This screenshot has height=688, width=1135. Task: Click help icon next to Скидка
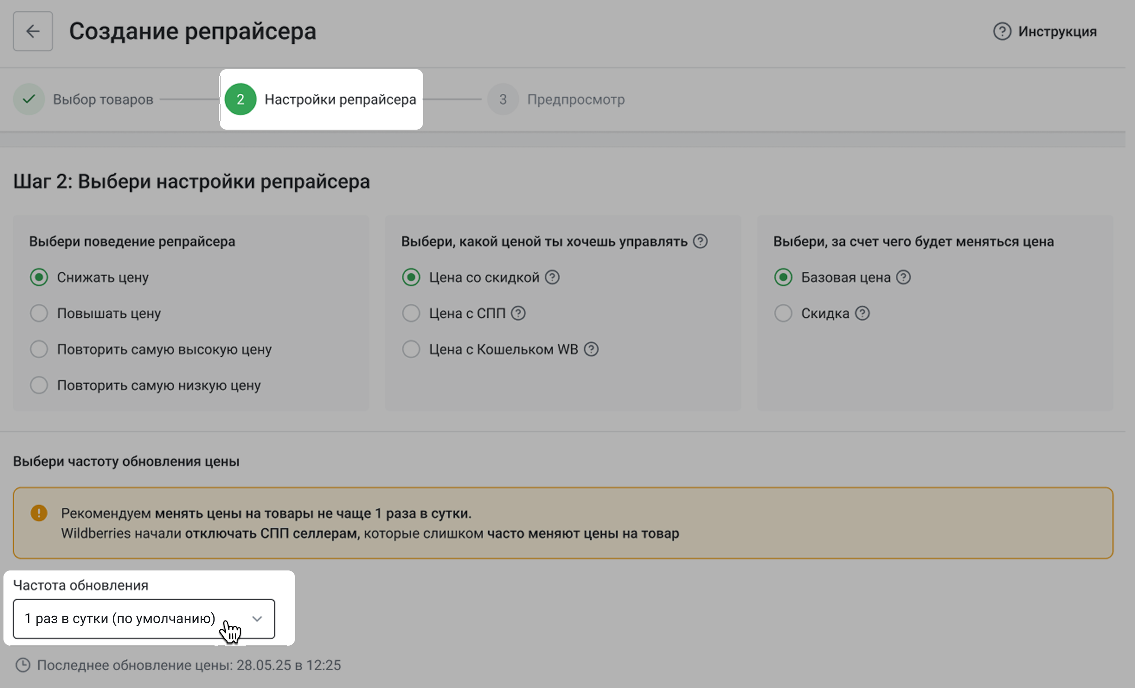862,313
